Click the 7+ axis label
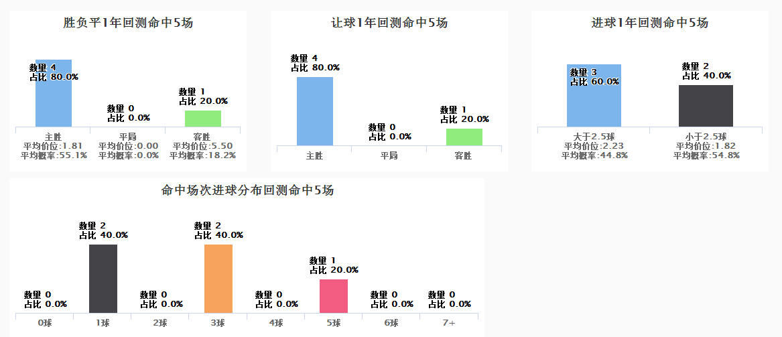The width and height of the screenshot is (782, 337). point(449,323)
